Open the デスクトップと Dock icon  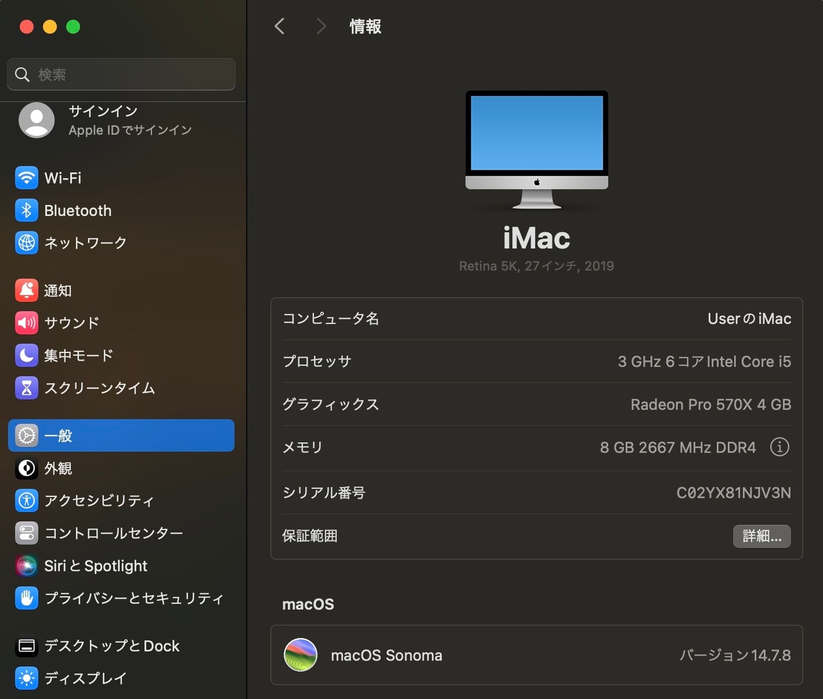pos(26,646)
